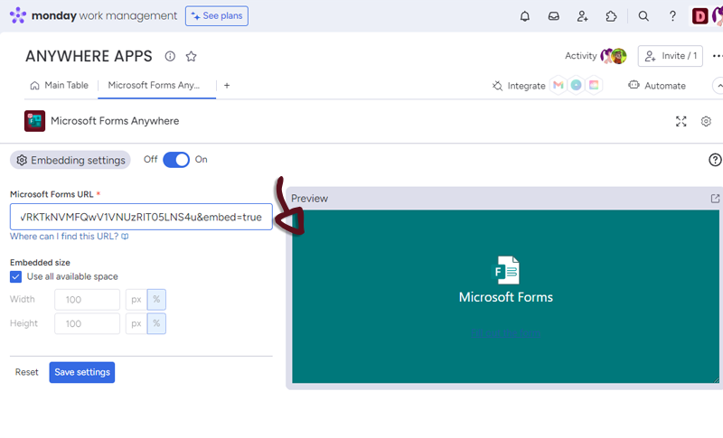
Task: Uncheck Use all available space
Action: [16, 276]
